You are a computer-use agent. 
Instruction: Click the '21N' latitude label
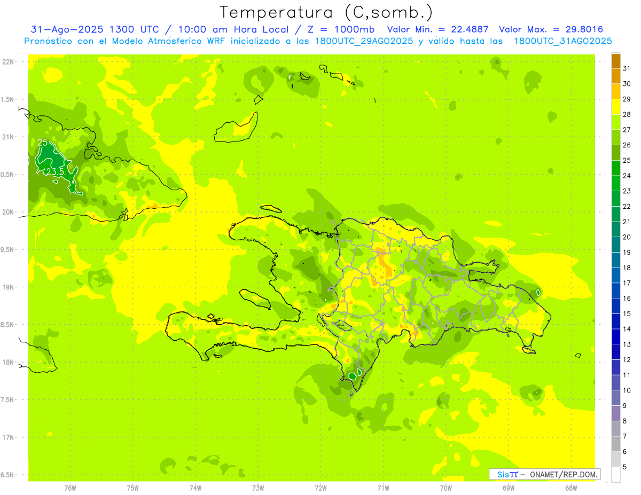8,137
